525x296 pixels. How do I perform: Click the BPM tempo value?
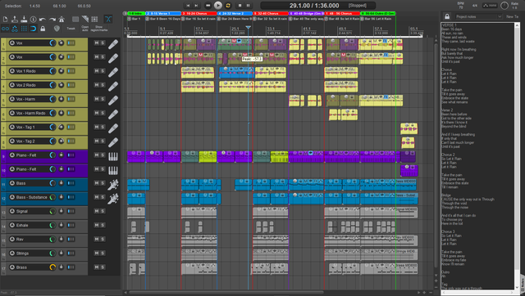click(x=461, y=7)
